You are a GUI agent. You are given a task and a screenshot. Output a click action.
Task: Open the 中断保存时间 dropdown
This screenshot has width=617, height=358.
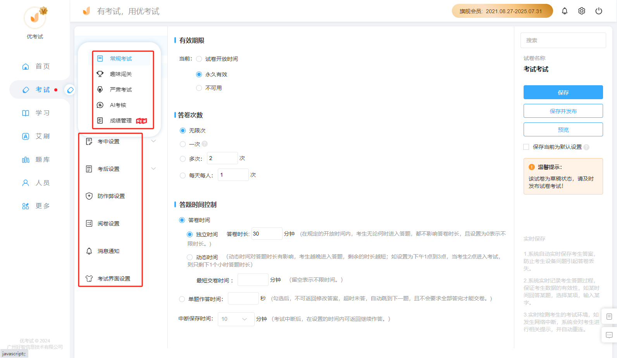236,319
